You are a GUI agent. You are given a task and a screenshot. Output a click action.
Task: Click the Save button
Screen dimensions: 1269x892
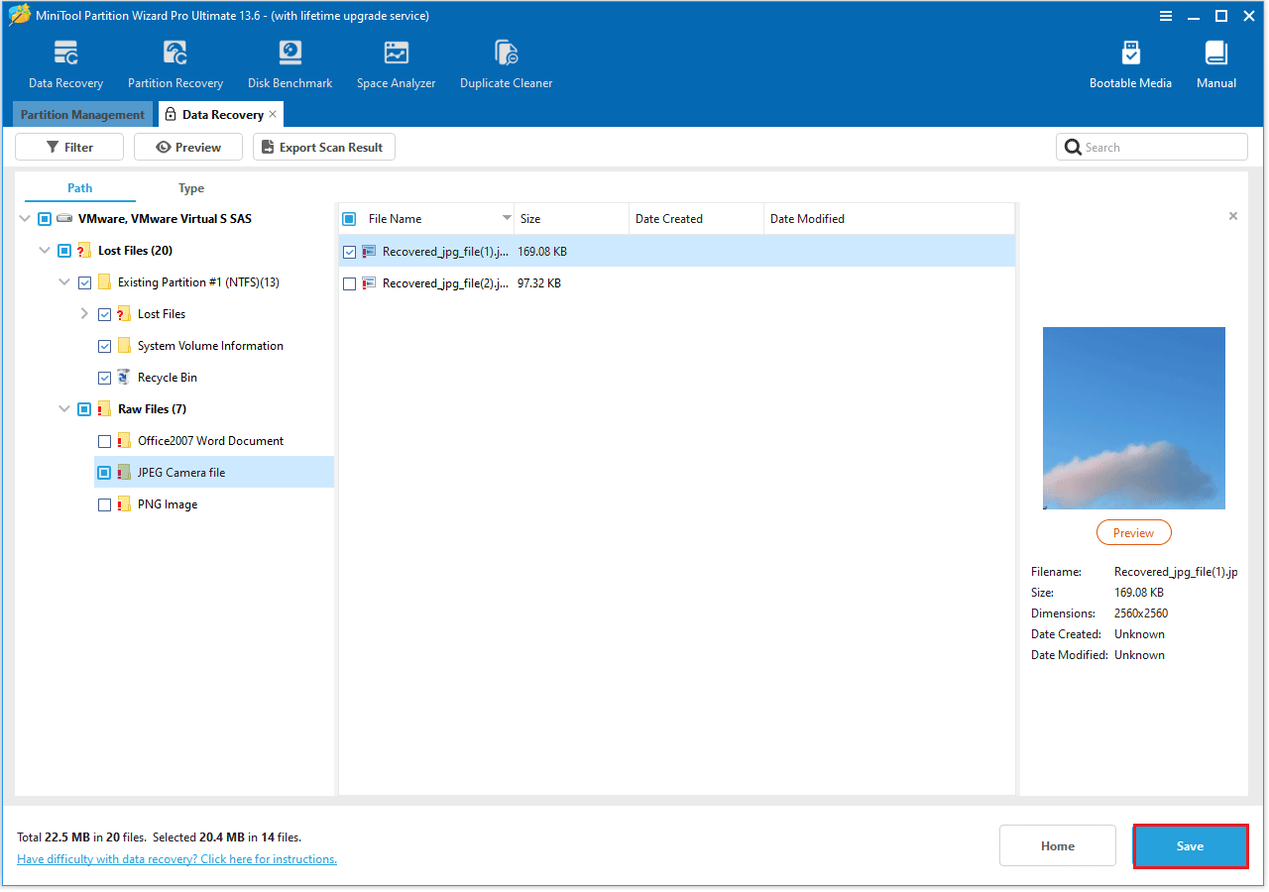coord(1190,845)
